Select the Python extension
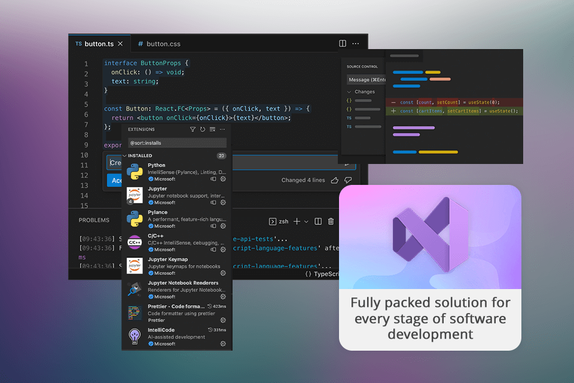 (177, 172)
